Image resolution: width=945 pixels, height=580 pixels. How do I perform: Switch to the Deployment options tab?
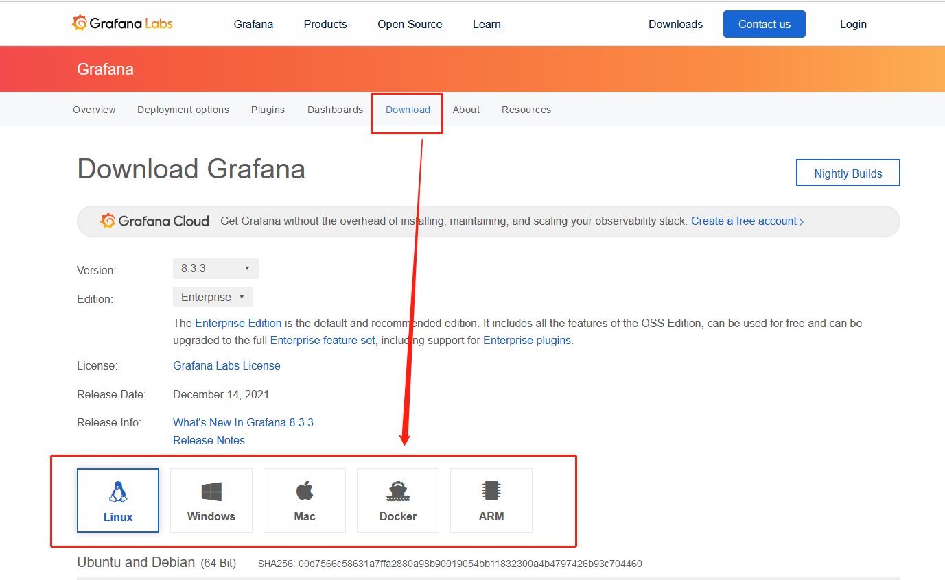coord(183,110)
